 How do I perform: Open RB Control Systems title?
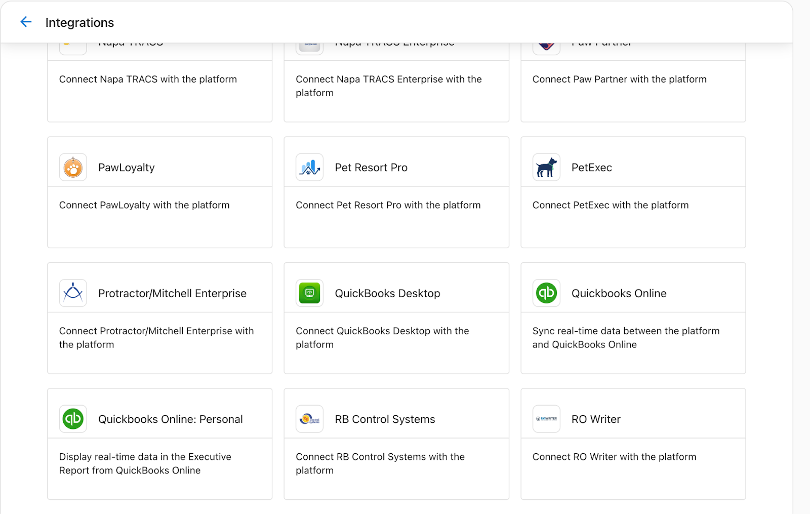pyautogui.click(x=385, y=419)
